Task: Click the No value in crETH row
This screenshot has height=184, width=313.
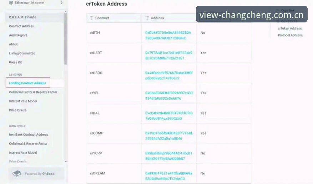Action: (x=203, y=32)
